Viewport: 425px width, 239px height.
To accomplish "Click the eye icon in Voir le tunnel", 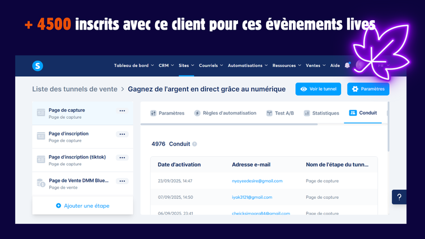I will click(303, 89).
